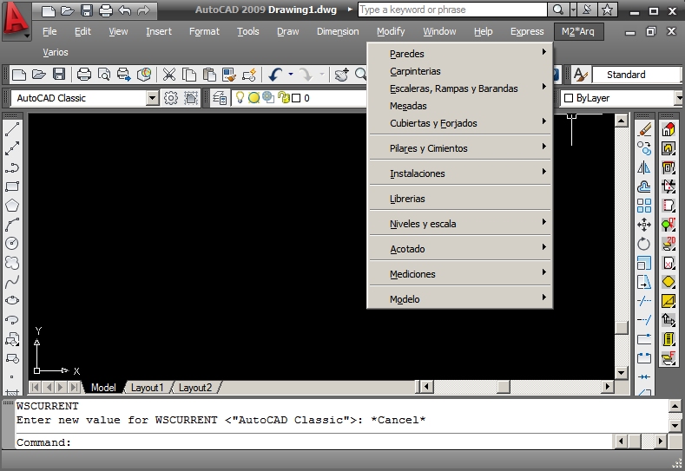Select the Polygon draw tool
This screenshot has height=471, width=685.
12,206
